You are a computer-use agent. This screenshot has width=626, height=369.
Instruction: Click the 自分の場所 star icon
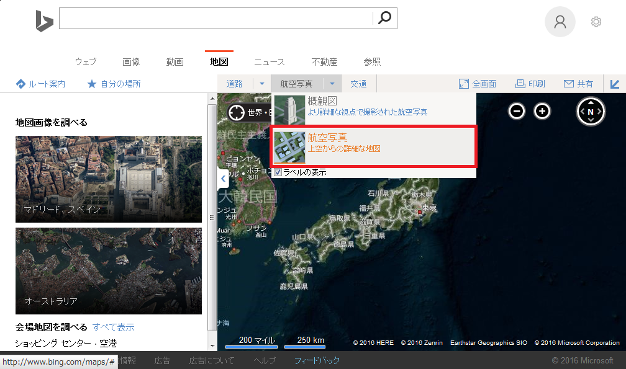92,84
